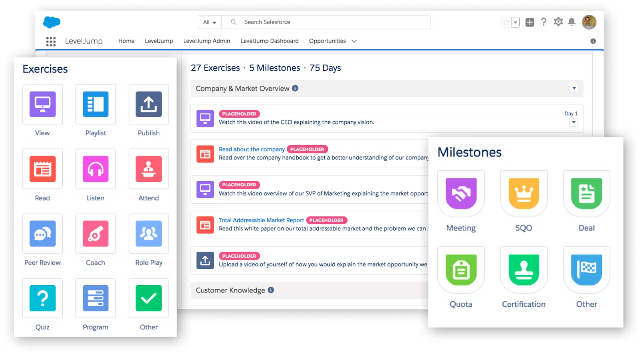This screenshot has width=639, height=353.
Task: Select the Peer Review exercise icon
Action: 42,233
